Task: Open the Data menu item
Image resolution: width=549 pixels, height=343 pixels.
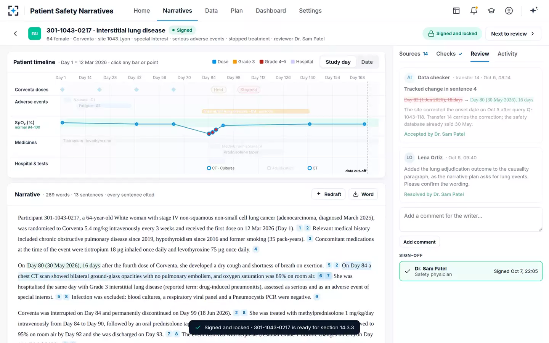Action: (x=211, y=11)
